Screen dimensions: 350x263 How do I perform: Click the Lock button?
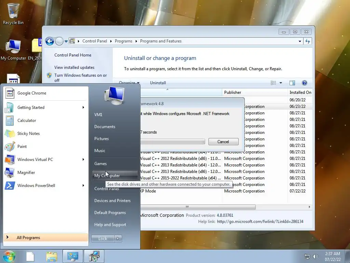click(103, 239)
